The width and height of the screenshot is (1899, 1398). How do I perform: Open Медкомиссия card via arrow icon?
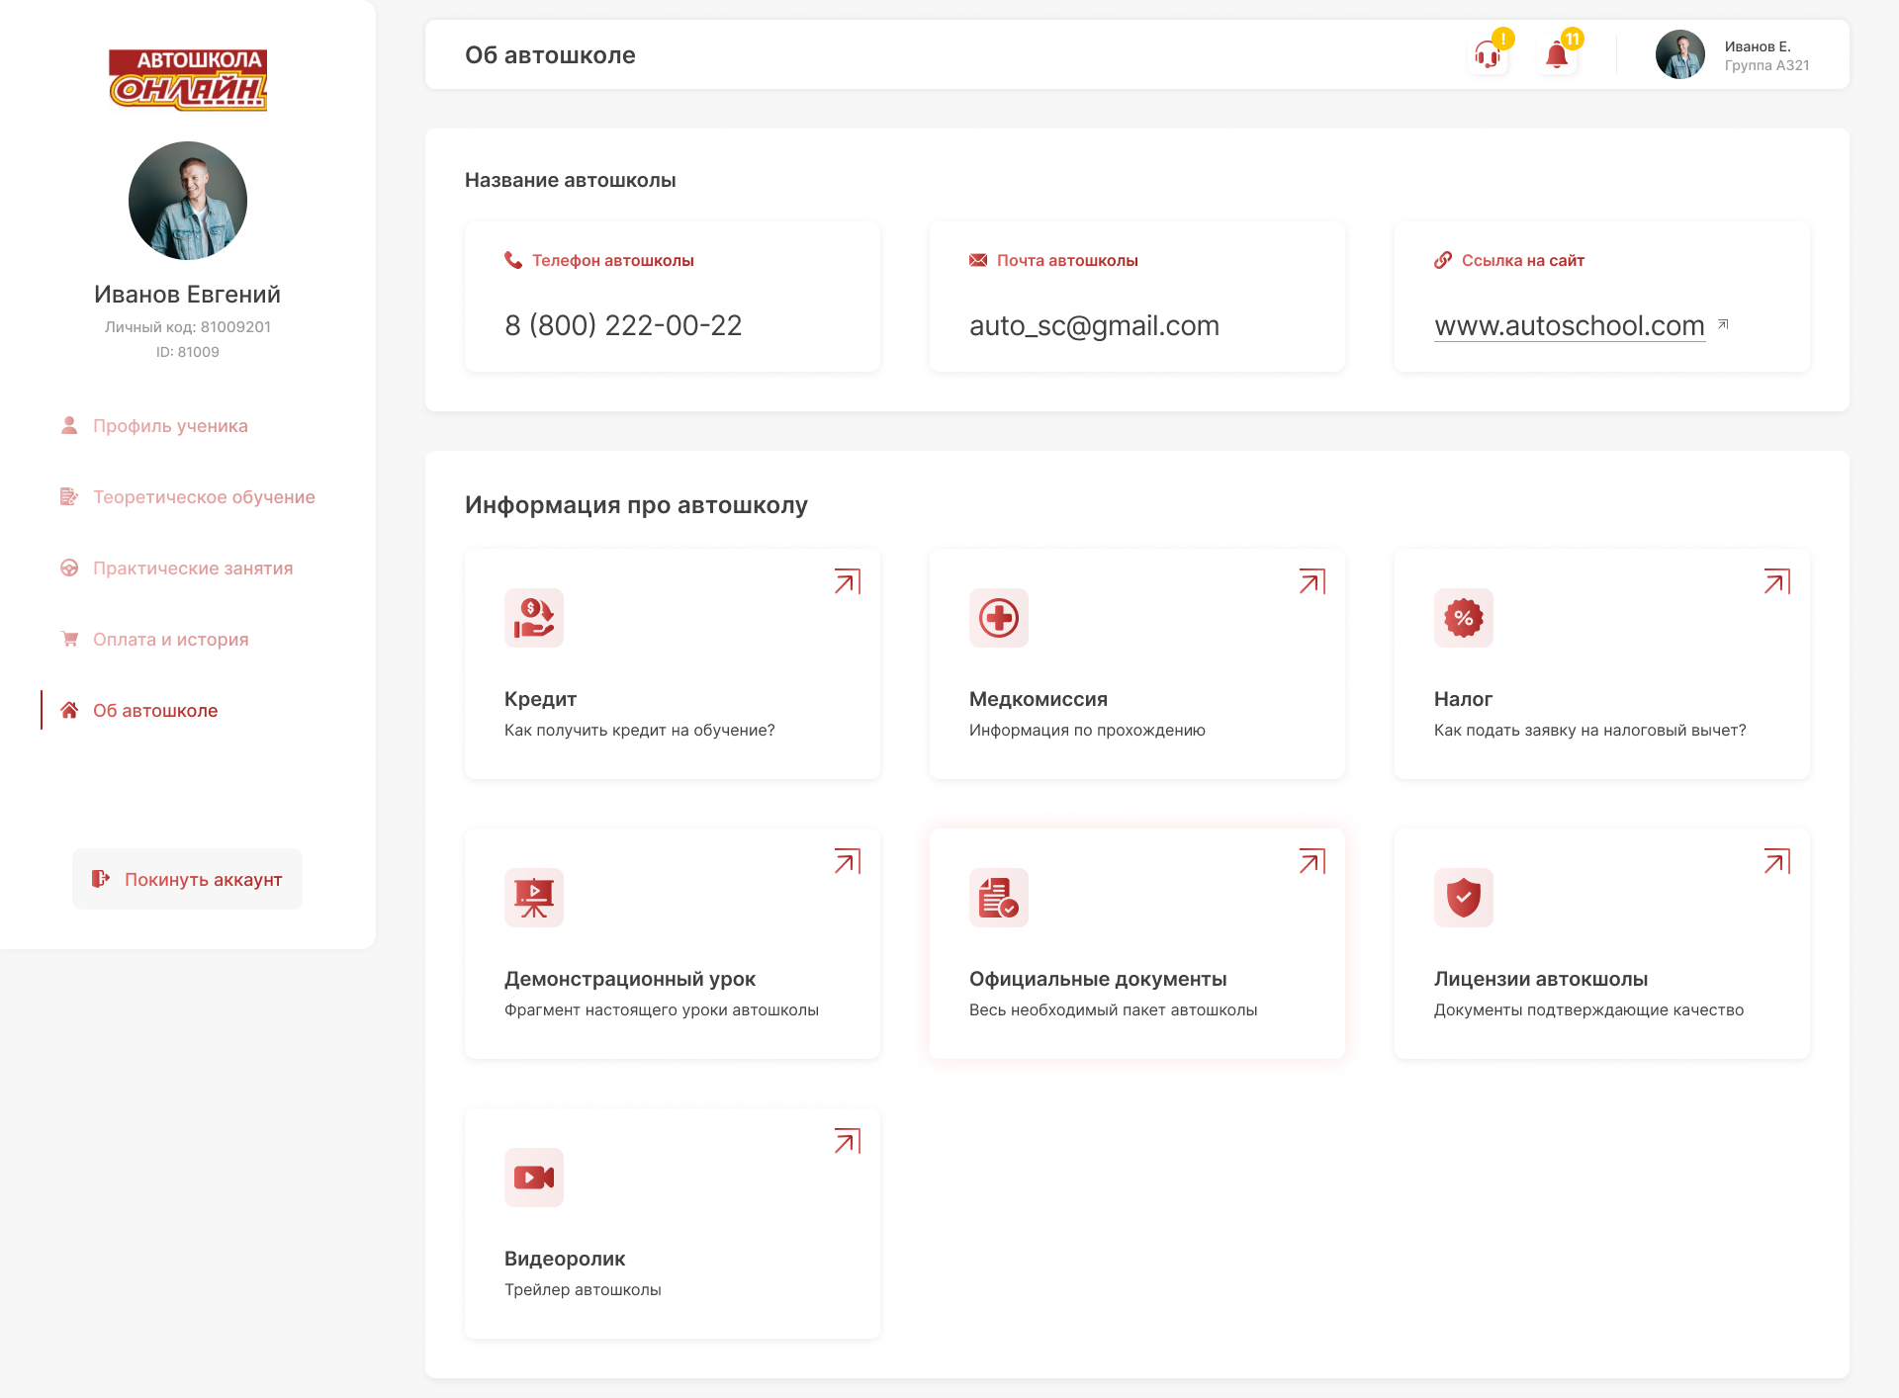pos(1312,581)
